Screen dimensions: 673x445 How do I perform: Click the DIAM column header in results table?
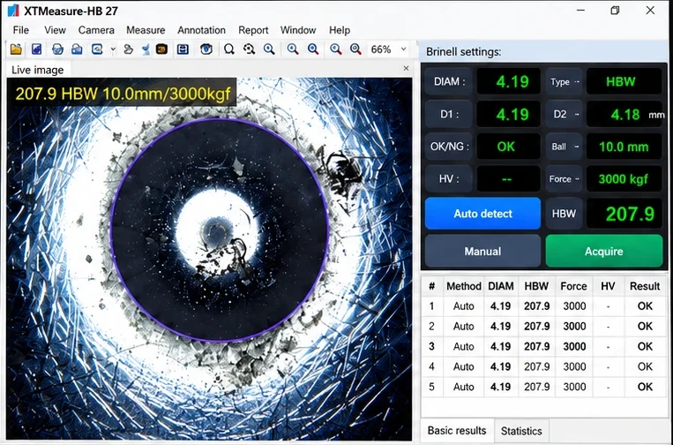(x=501, y=286)
